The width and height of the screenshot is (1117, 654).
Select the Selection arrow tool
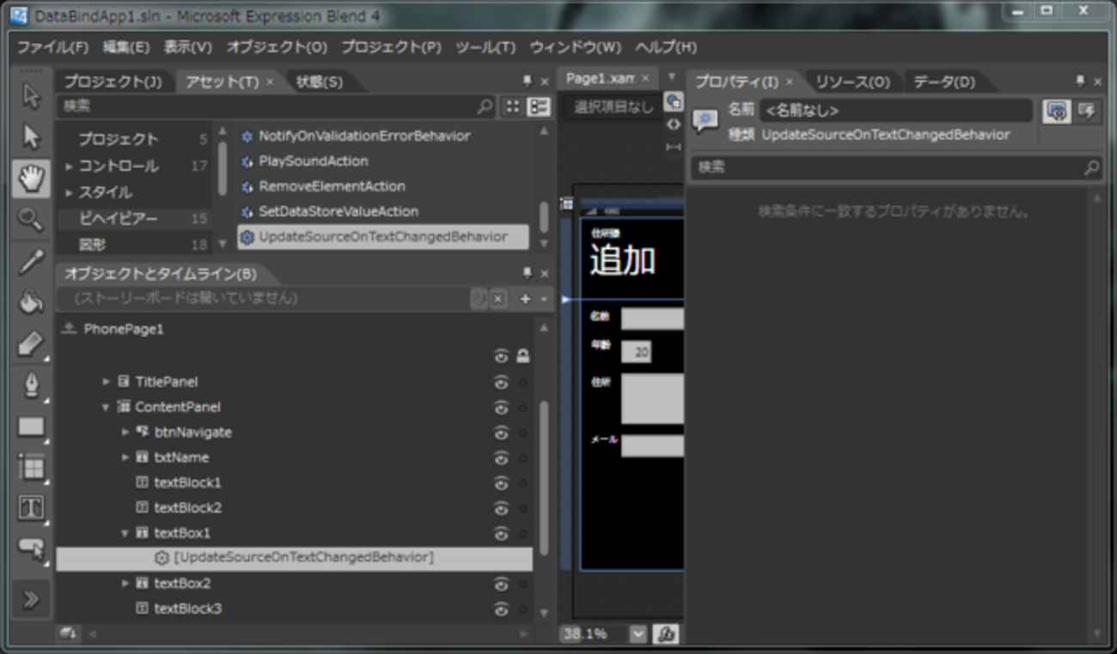tap(31, 97)
